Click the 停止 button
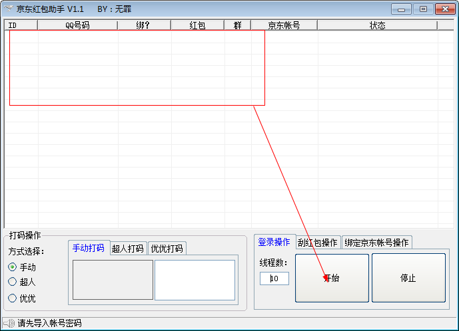The image size is (459, 331). coord(408,278)
